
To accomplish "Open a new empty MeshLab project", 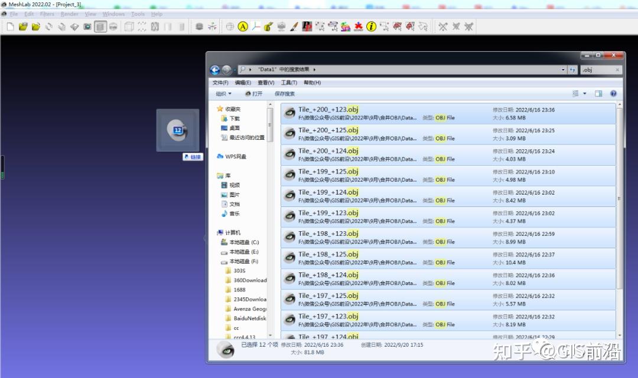I will click(x=11, y=27).
